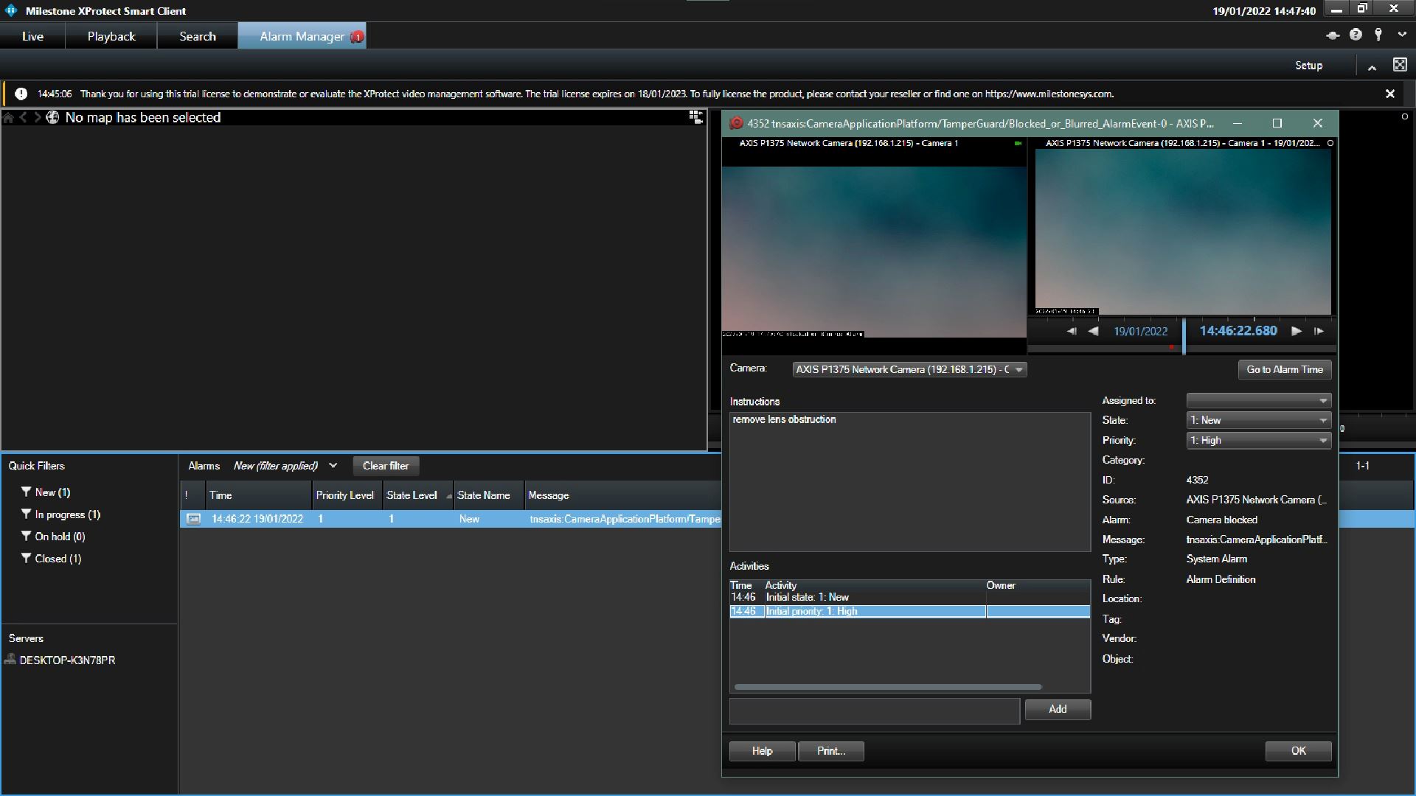Image resolution: width=1416 pixels, height=796 pixels.
Task: Sort alarms by State Name column
Action: pyautogui.click(x=488, y=495)
